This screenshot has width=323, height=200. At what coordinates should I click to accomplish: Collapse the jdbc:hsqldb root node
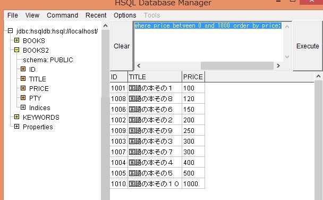10,31
